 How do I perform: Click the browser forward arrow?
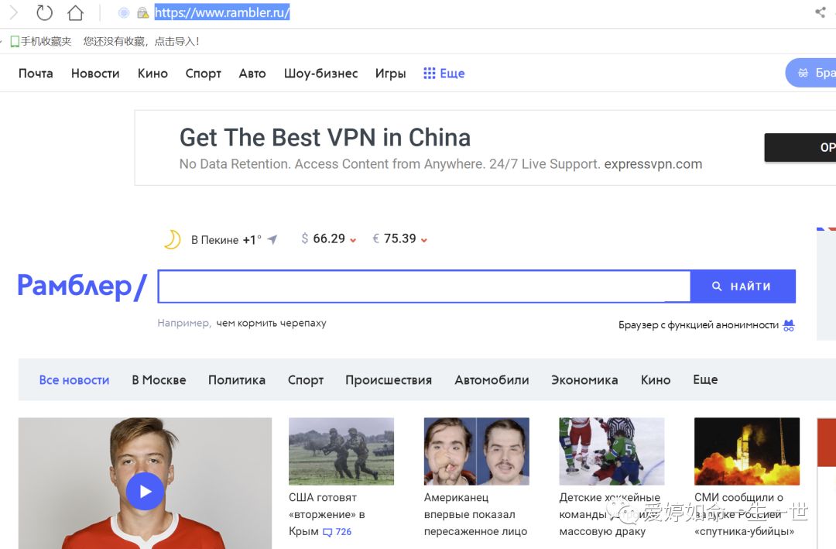[x=13, y=12]
